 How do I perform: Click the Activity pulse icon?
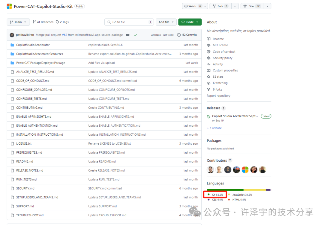tap(209, 64)
